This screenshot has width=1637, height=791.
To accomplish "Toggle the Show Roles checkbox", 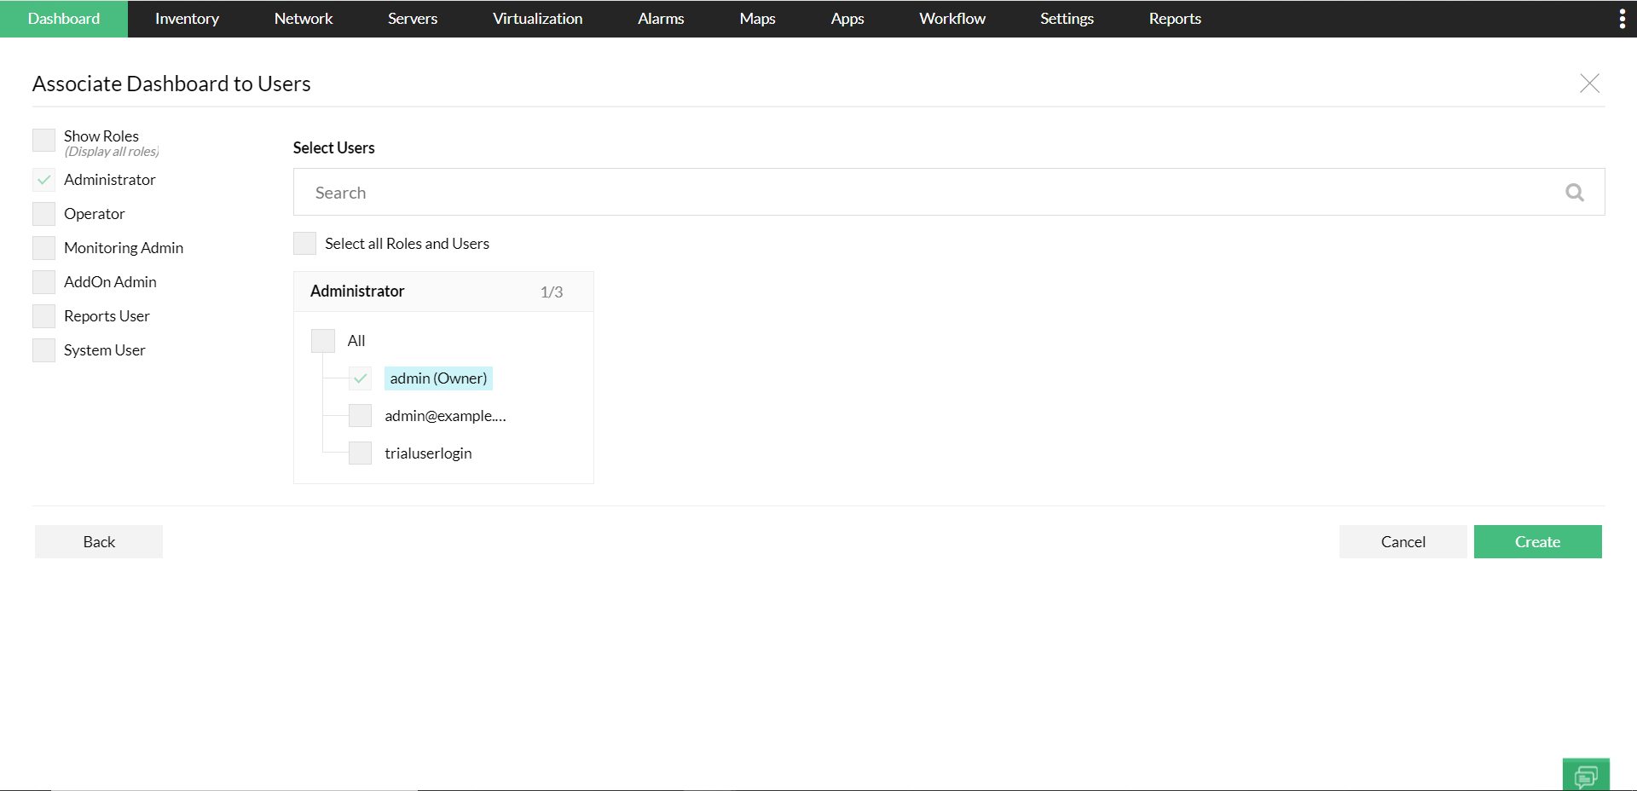I will [43, 140].
